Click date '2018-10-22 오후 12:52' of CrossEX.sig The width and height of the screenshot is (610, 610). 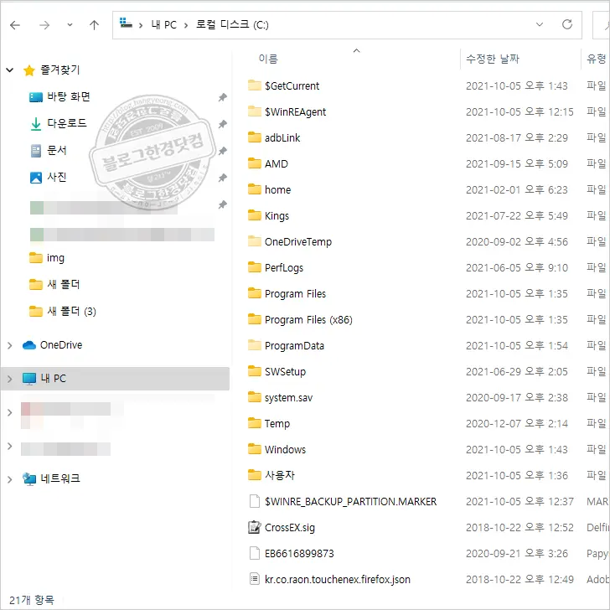[520, 528]
